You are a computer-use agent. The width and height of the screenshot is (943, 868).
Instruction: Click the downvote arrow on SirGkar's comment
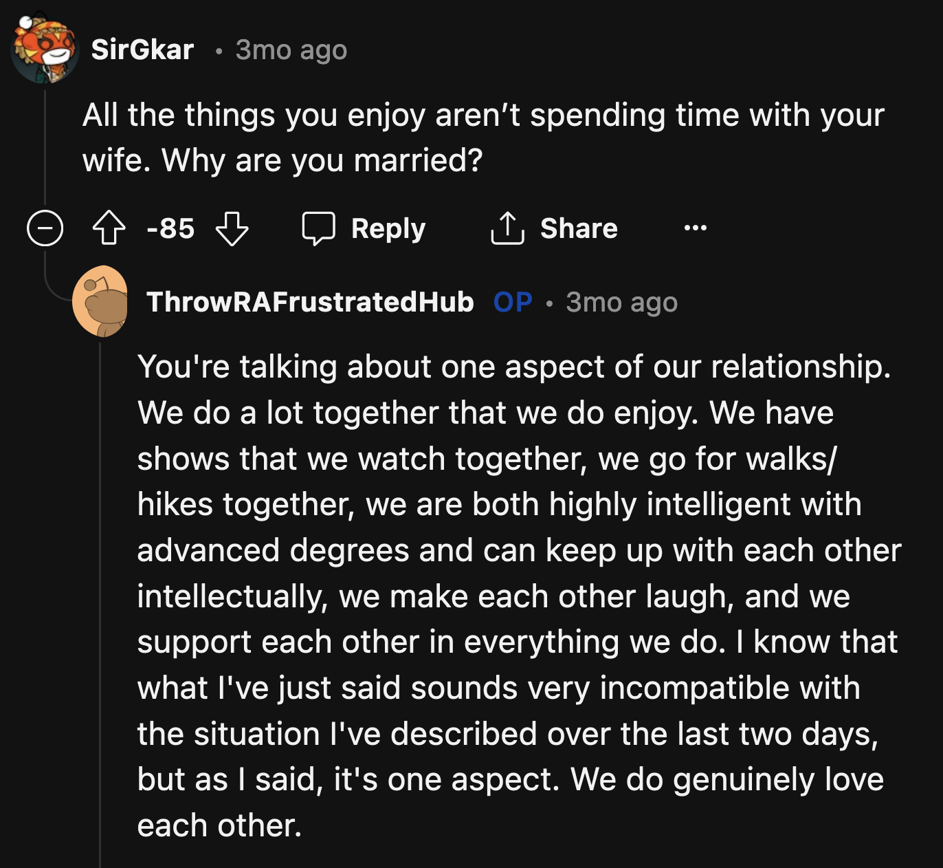(x=234, y=230)
